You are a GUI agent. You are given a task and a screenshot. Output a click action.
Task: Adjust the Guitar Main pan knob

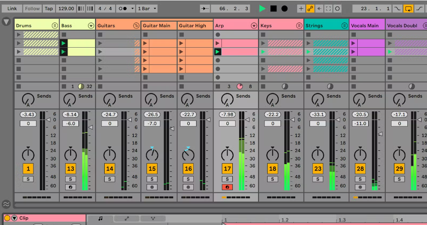pyautogui.click(x=152, y=154)
